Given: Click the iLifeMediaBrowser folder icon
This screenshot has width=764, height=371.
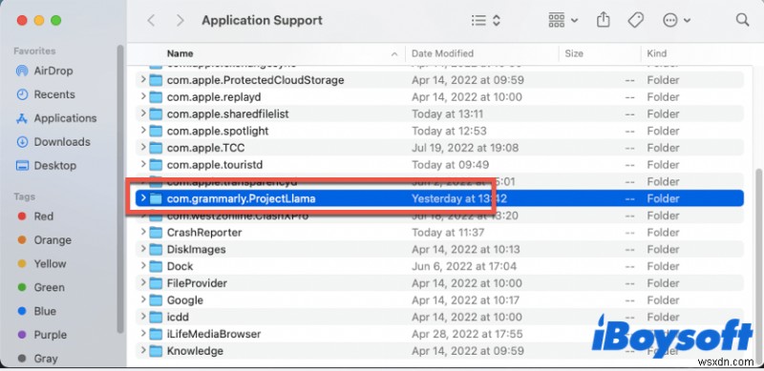Looking at the screenshot, I should pos(156,334).
